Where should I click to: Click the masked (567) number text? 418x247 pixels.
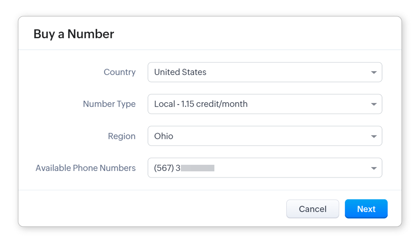tap(167, 168)
